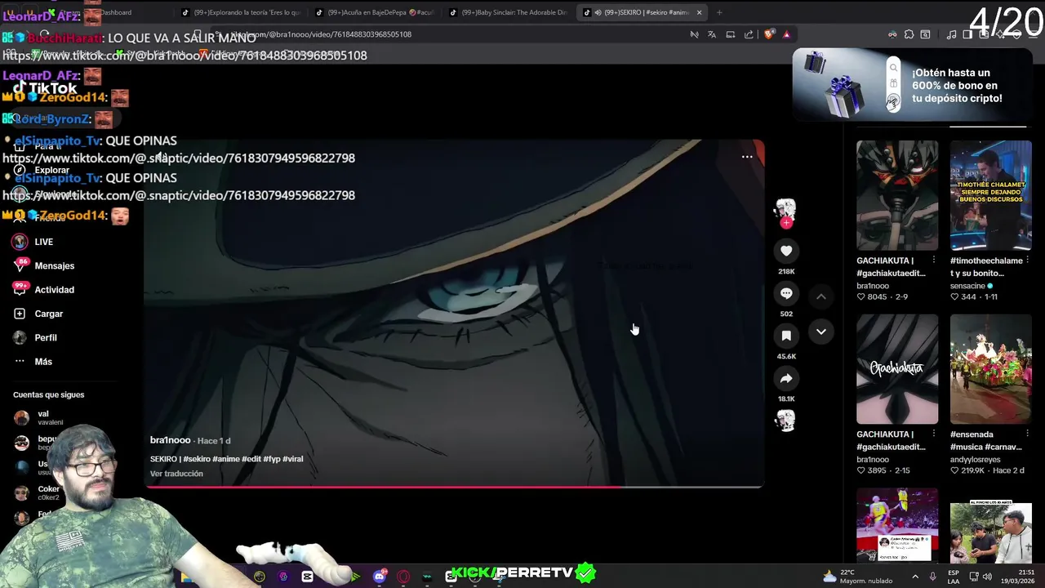
Task: Open weather widget showing 22°C
Action: tap(856, 577)
